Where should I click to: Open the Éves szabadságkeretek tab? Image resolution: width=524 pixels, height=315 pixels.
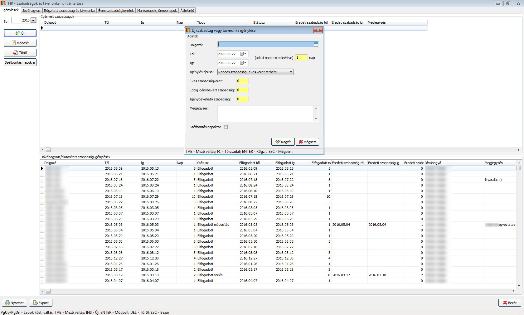pos(116,11)
